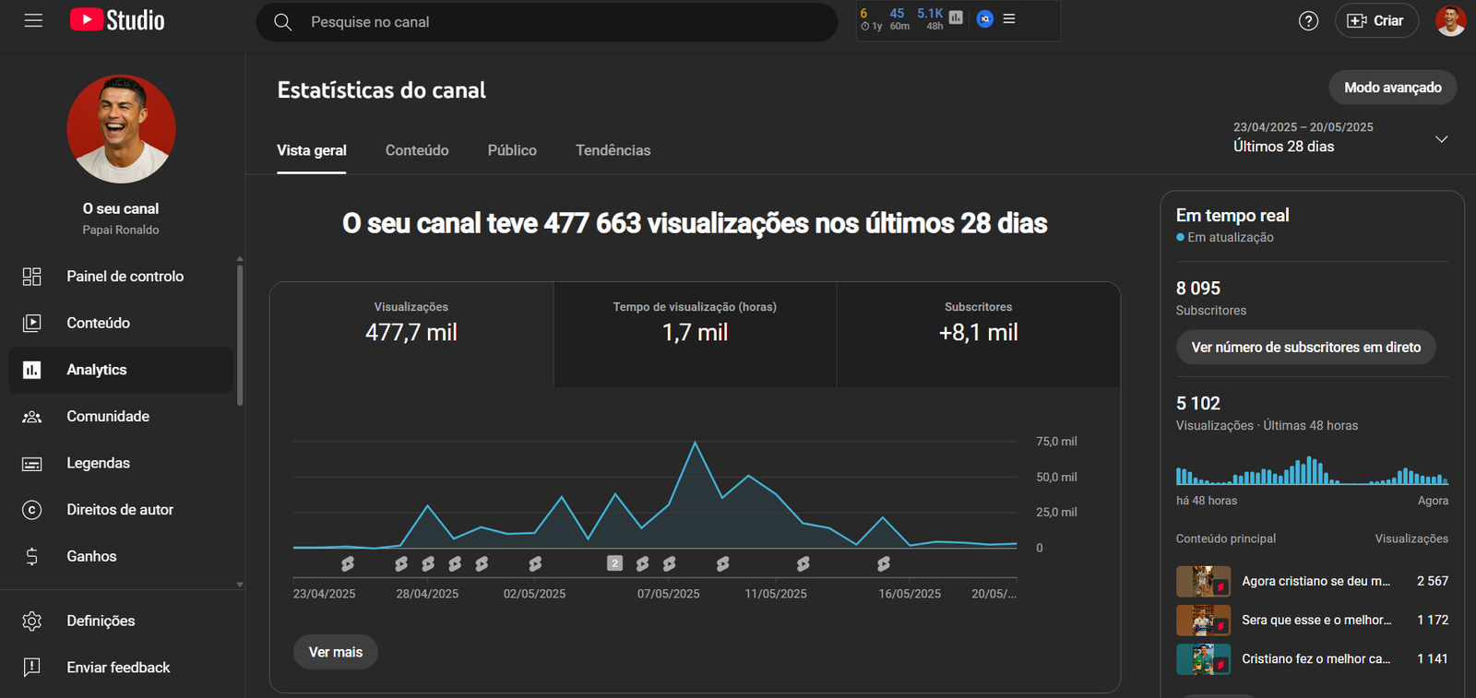Click the sidebar scrollbar up arrow
The height and width of the screenshot is (698, 1476).
[240, 259]
